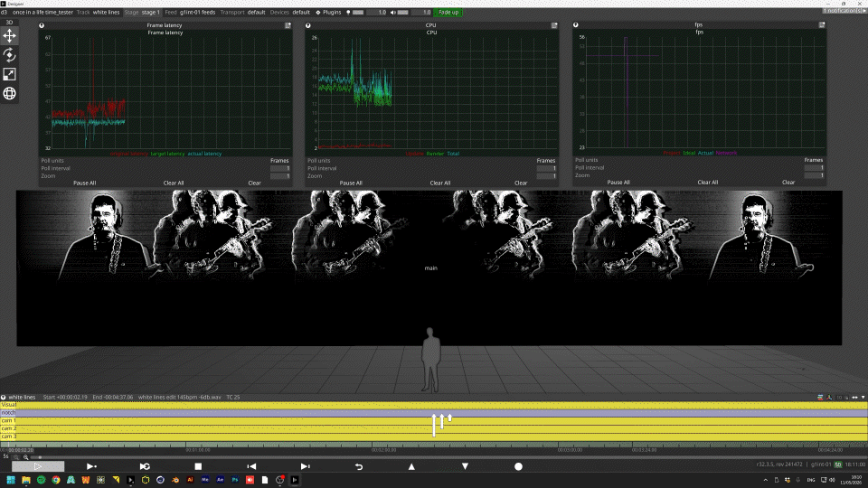Click the Windows Start button

click(11, 480)
